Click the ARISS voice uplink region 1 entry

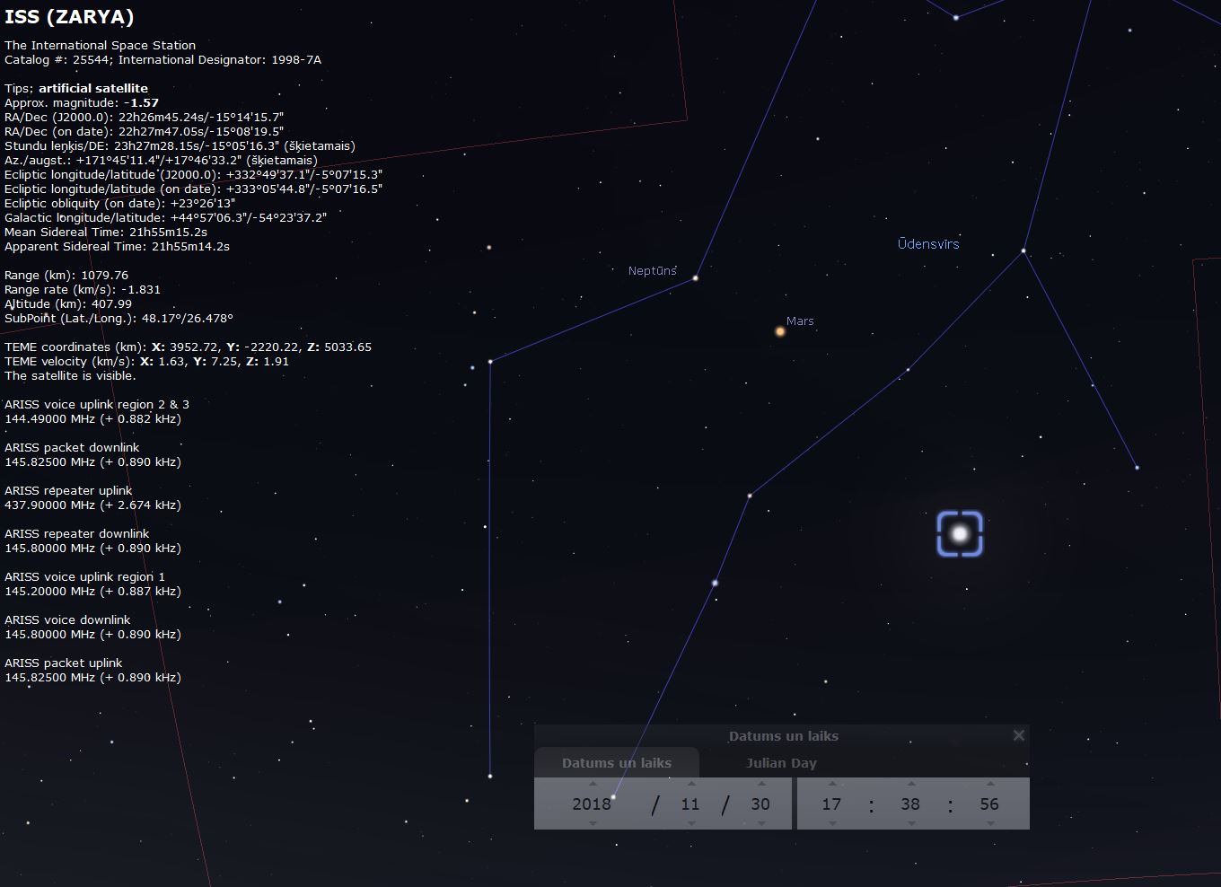pos(85,577)
